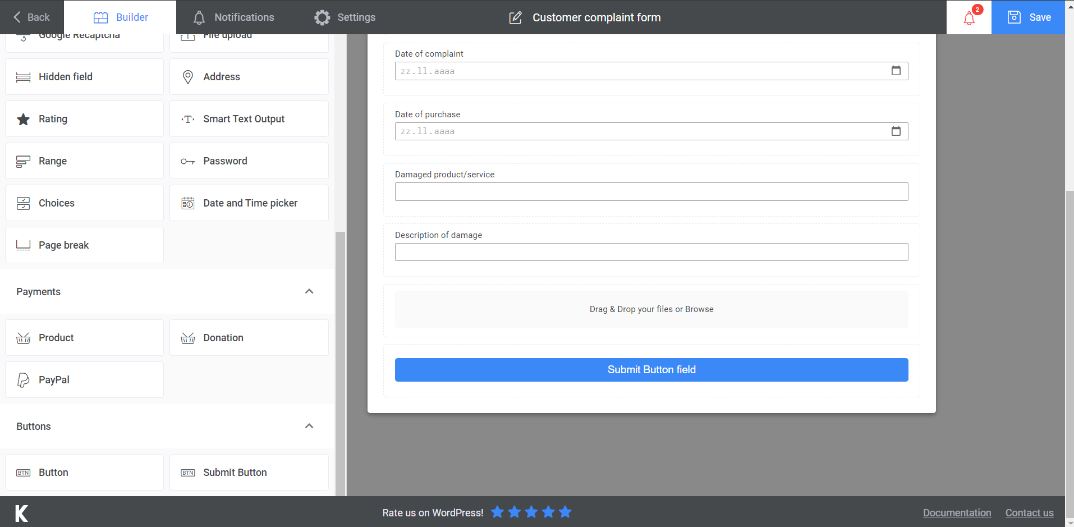
Task: Click the Page break field icon
Action: [23, 245]
